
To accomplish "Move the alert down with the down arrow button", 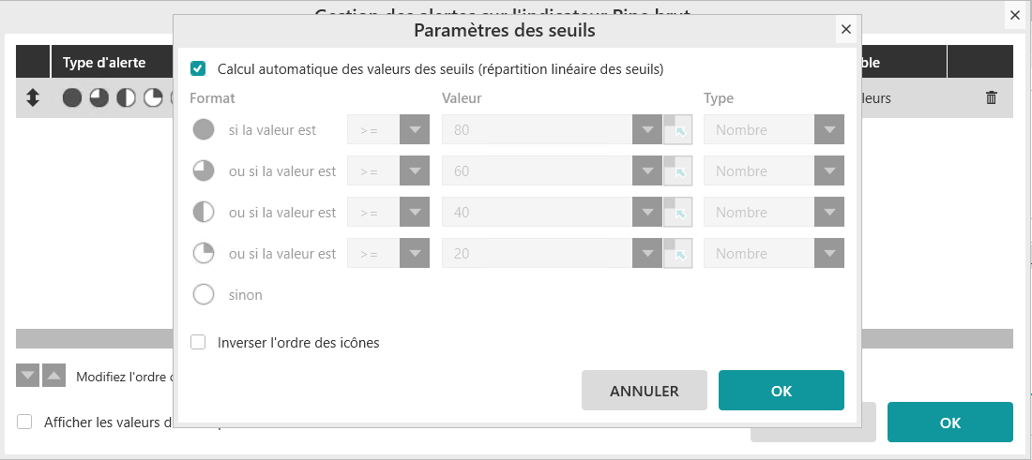I will coord(28,376).
